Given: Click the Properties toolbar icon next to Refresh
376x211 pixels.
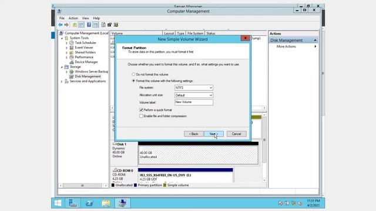Looking at the screenshot, I should [x=110, y=25].
